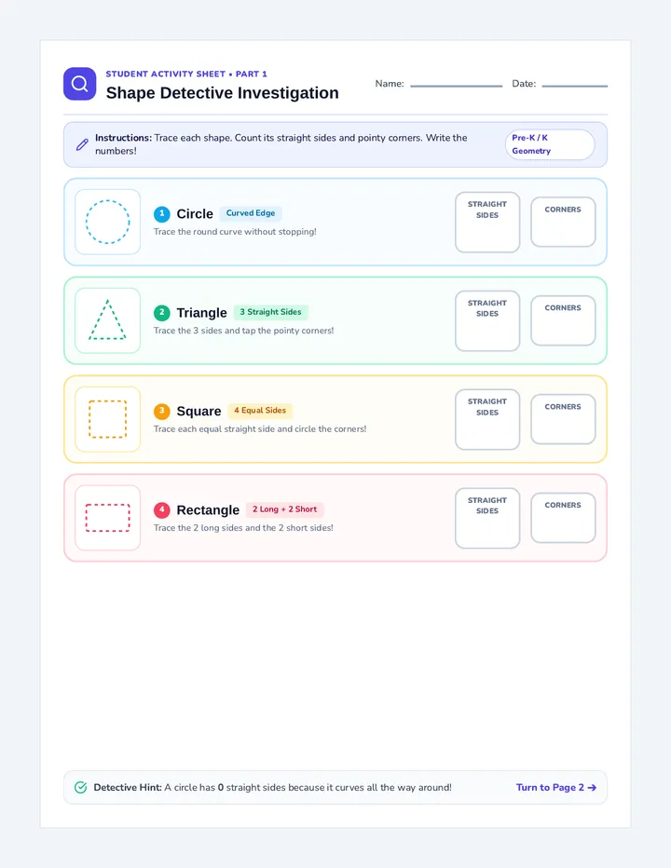Click the blue number 1 badge
This screenshot has height=868, width=671.
point(162,213)
